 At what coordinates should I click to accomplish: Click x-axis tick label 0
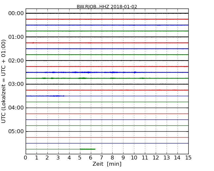point(26,158)
